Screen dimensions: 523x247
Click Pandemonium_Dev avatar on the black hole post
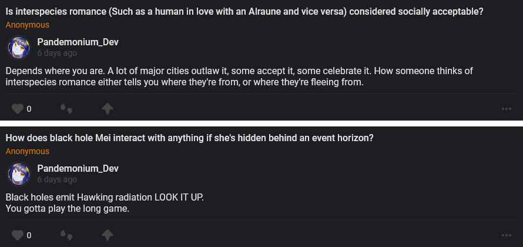tap(18, 173)
